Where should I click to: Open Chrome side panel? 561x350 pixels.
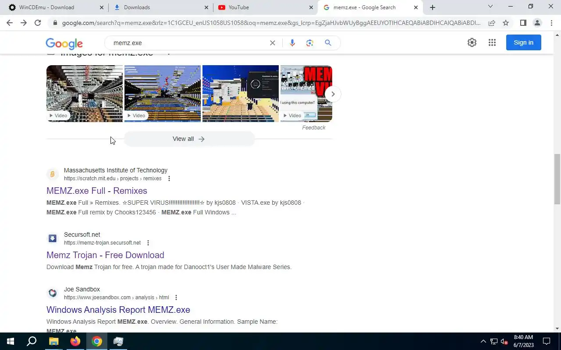tap(523, 23)
